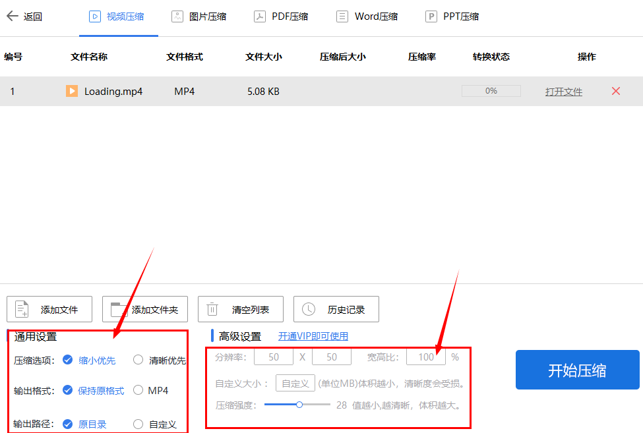
Task: Click the trash icon for clearing list
Action: tap(212, 309)
